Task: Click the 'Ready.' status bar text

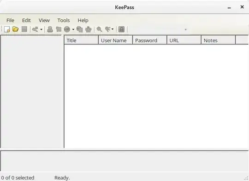Action: coord(62,178)
